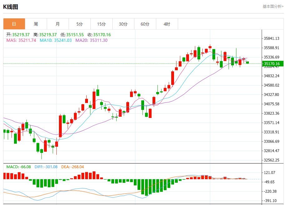Viewport: 286px width, 205px height.
Task: Open the 15分 interval tab
Action: pyautogui.click(x=101, y=24)
